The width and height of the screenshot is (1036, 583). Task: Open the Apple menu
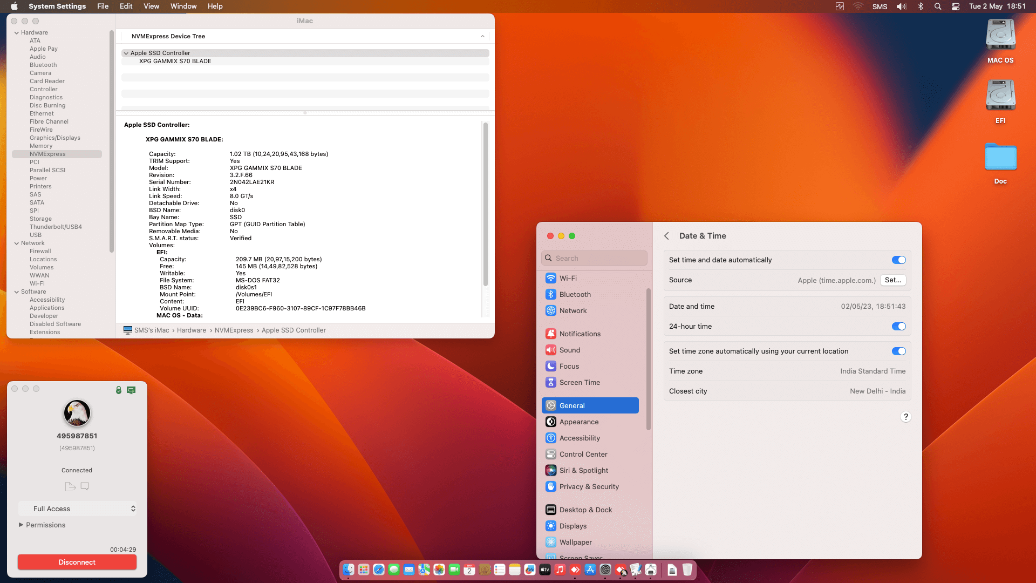pyautogui.click(x=14, y=6)
